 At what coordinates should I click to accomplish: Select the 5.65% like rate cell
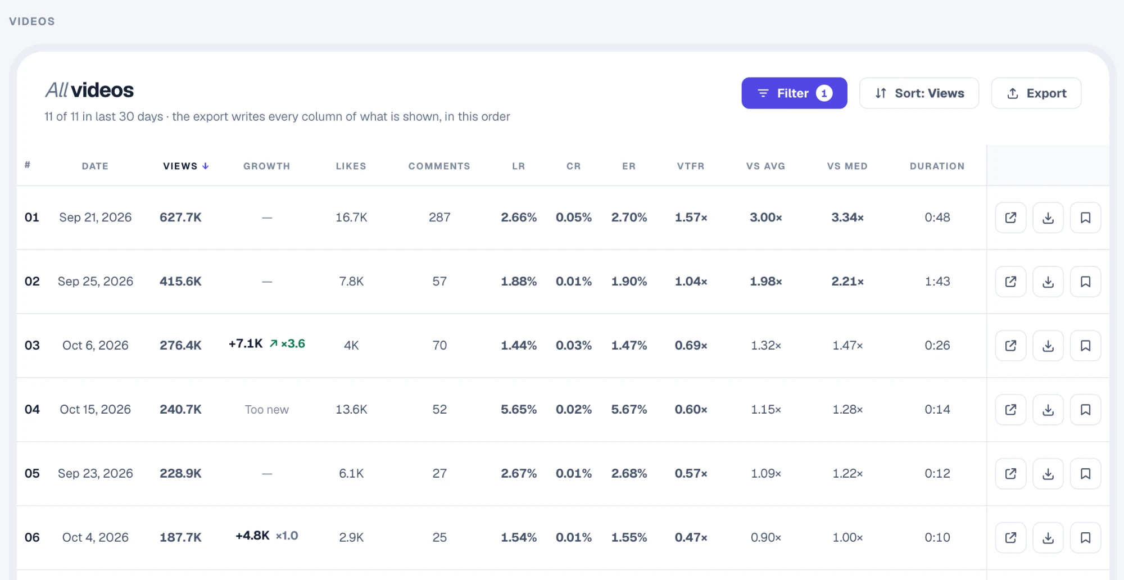tap(519, 410)
